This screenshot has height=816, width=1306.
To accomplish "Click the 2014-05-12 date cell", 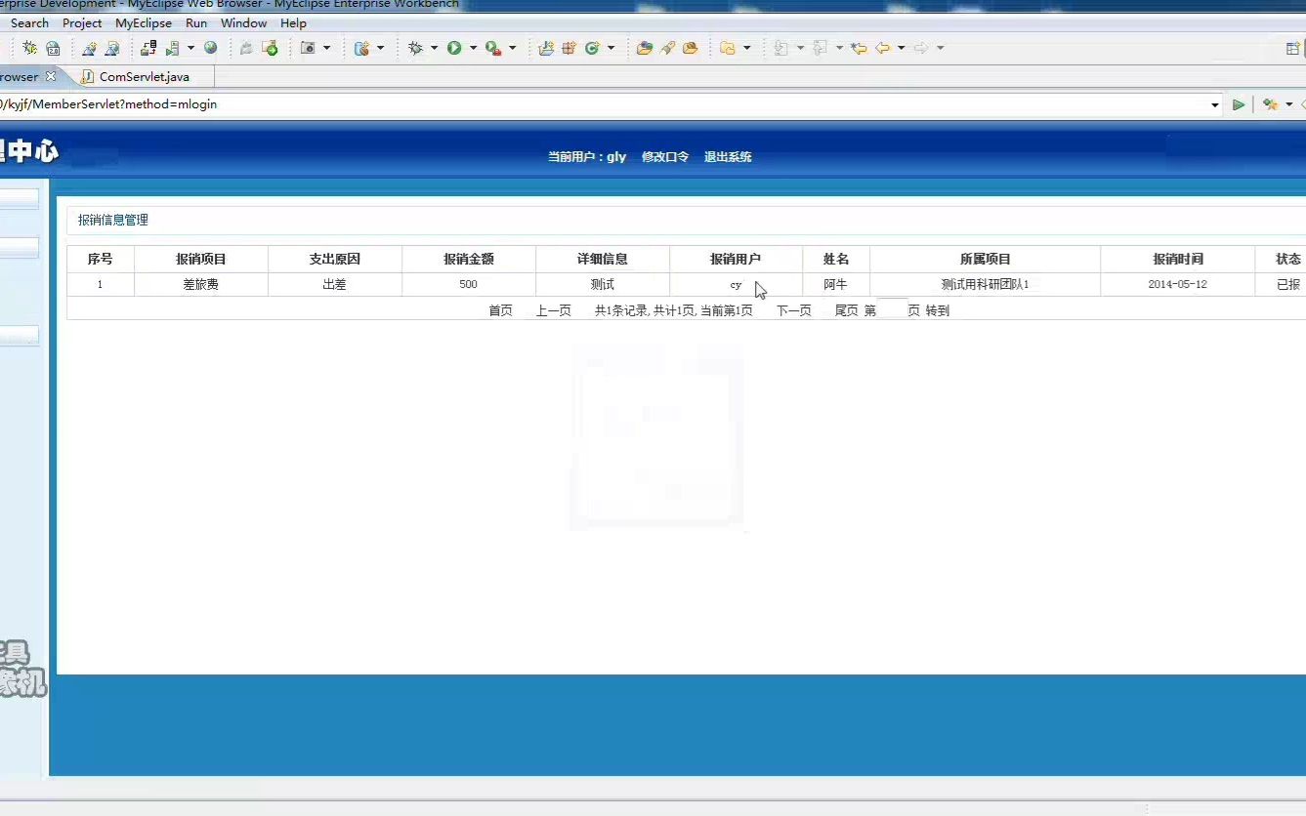I will pos(1177,285).
